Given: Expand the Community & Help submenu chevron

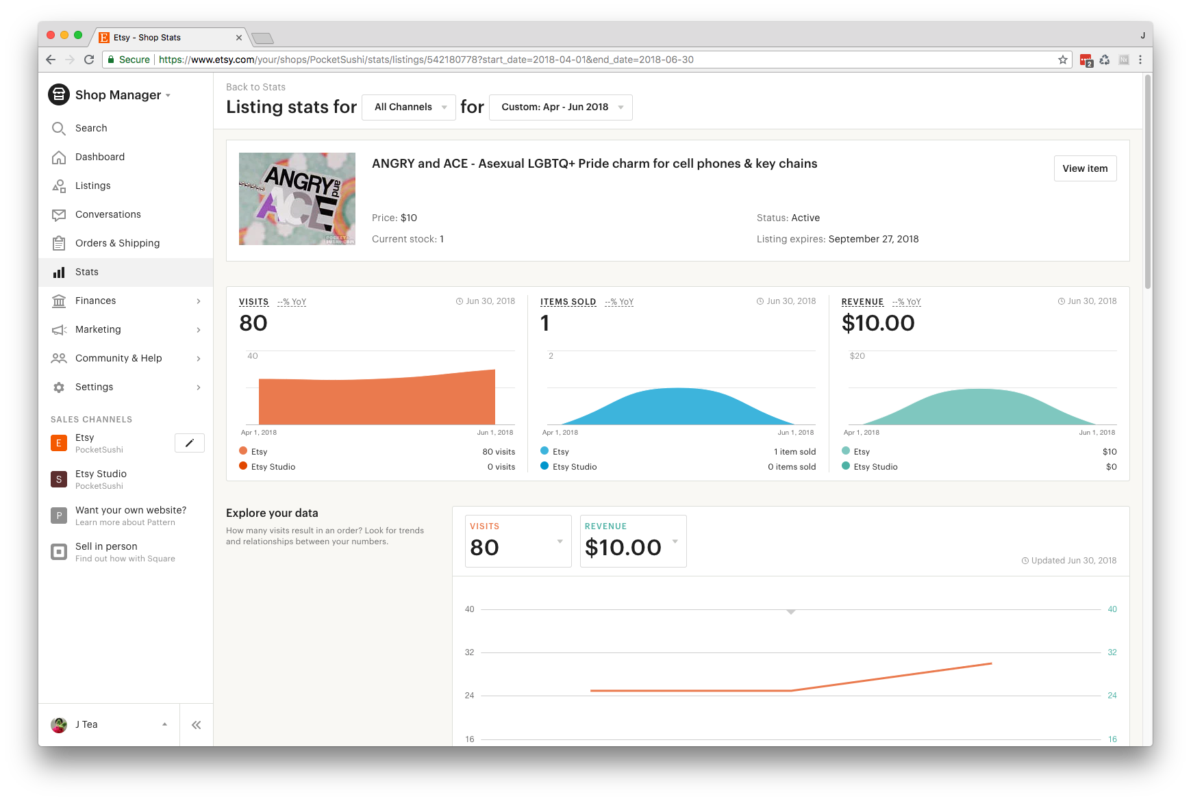Looking at the screenshot, I should [x=199, y=359].
